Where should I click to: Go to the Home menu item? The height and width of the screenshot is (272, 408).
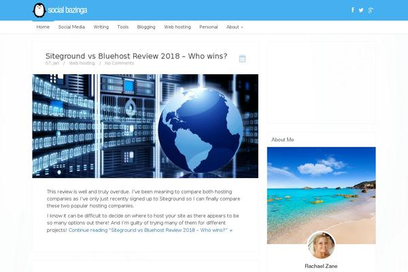(x=43, y=27)
